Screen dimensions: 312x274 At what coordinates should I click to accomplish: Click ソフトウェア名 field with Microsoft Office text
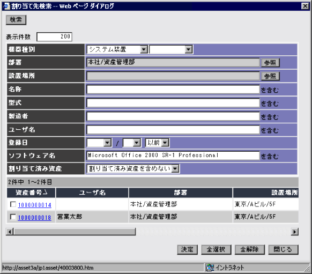pos(173,155)
